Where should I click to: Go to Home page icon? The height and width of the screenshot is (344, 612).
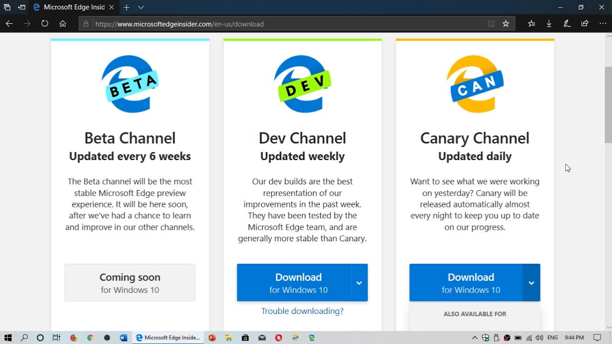63,23
